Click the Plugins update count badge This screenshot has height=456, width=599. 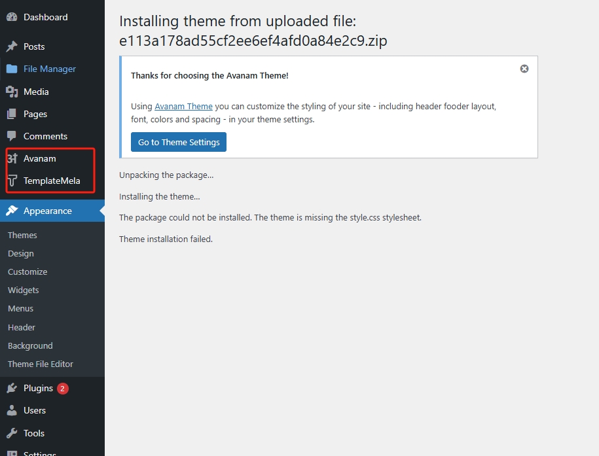coord(63,389)
